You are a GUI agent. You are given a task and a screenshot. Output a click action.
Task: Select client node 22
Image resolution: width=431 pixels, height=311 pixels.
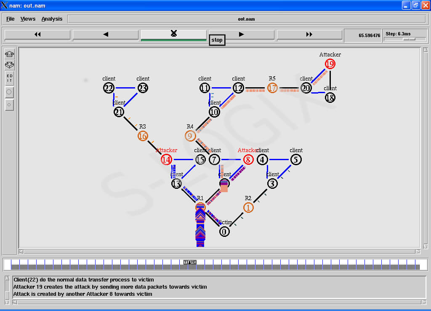coord(109,88)
